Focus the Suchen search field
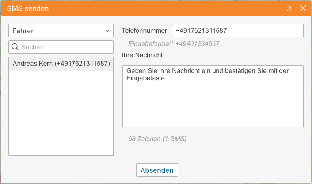This screenshot has height=184, width=312. tap(66, 47)
